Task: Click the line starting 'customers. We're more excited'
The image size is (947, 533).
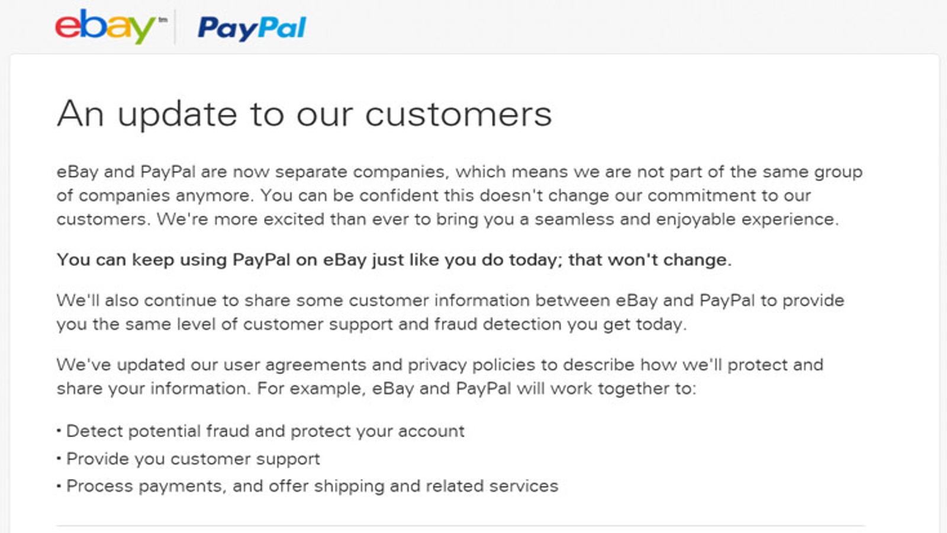Action: pos(447,219)
